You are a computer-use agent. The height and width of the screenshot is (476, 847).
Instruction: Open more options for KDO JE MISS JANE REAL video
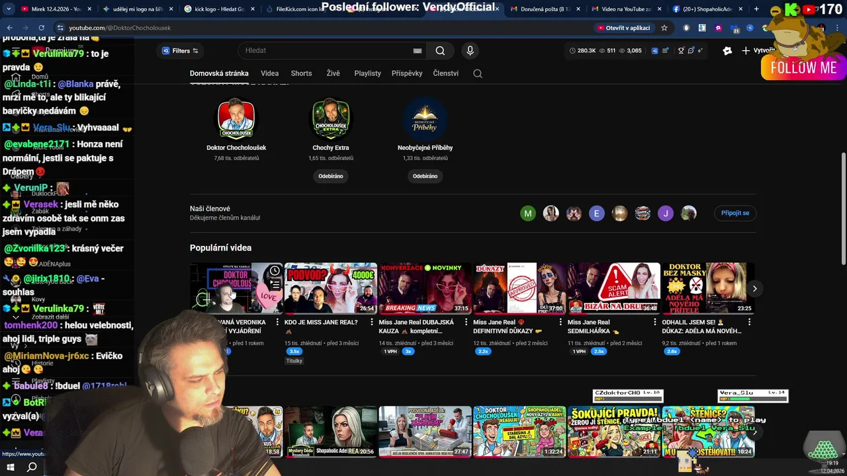click(x=371, y=323)
